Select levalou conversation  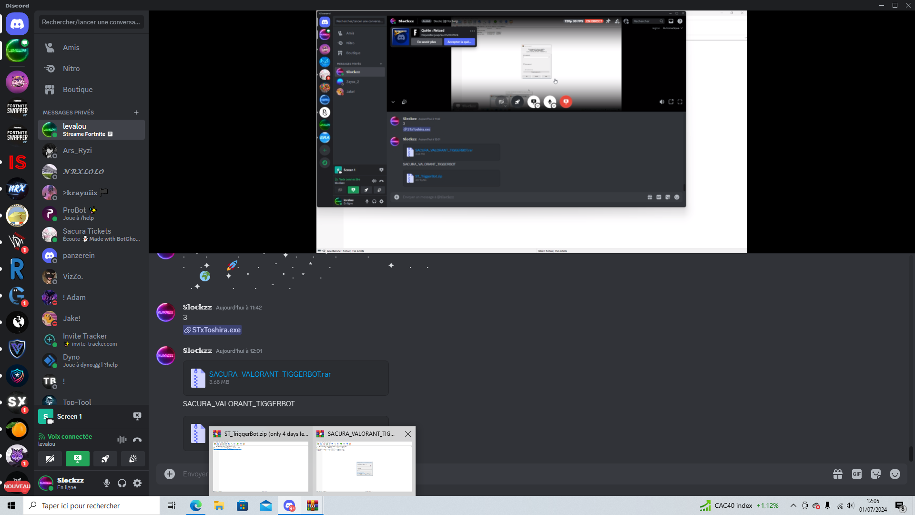click(x=91, y=130)
